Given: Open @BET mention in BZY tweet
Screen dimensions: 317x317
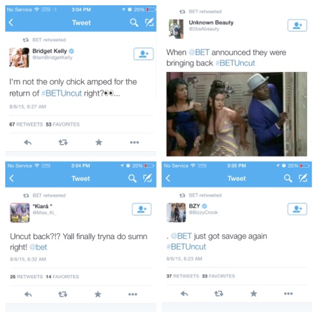Looking at the screenshot, I should tap(182, 236).
